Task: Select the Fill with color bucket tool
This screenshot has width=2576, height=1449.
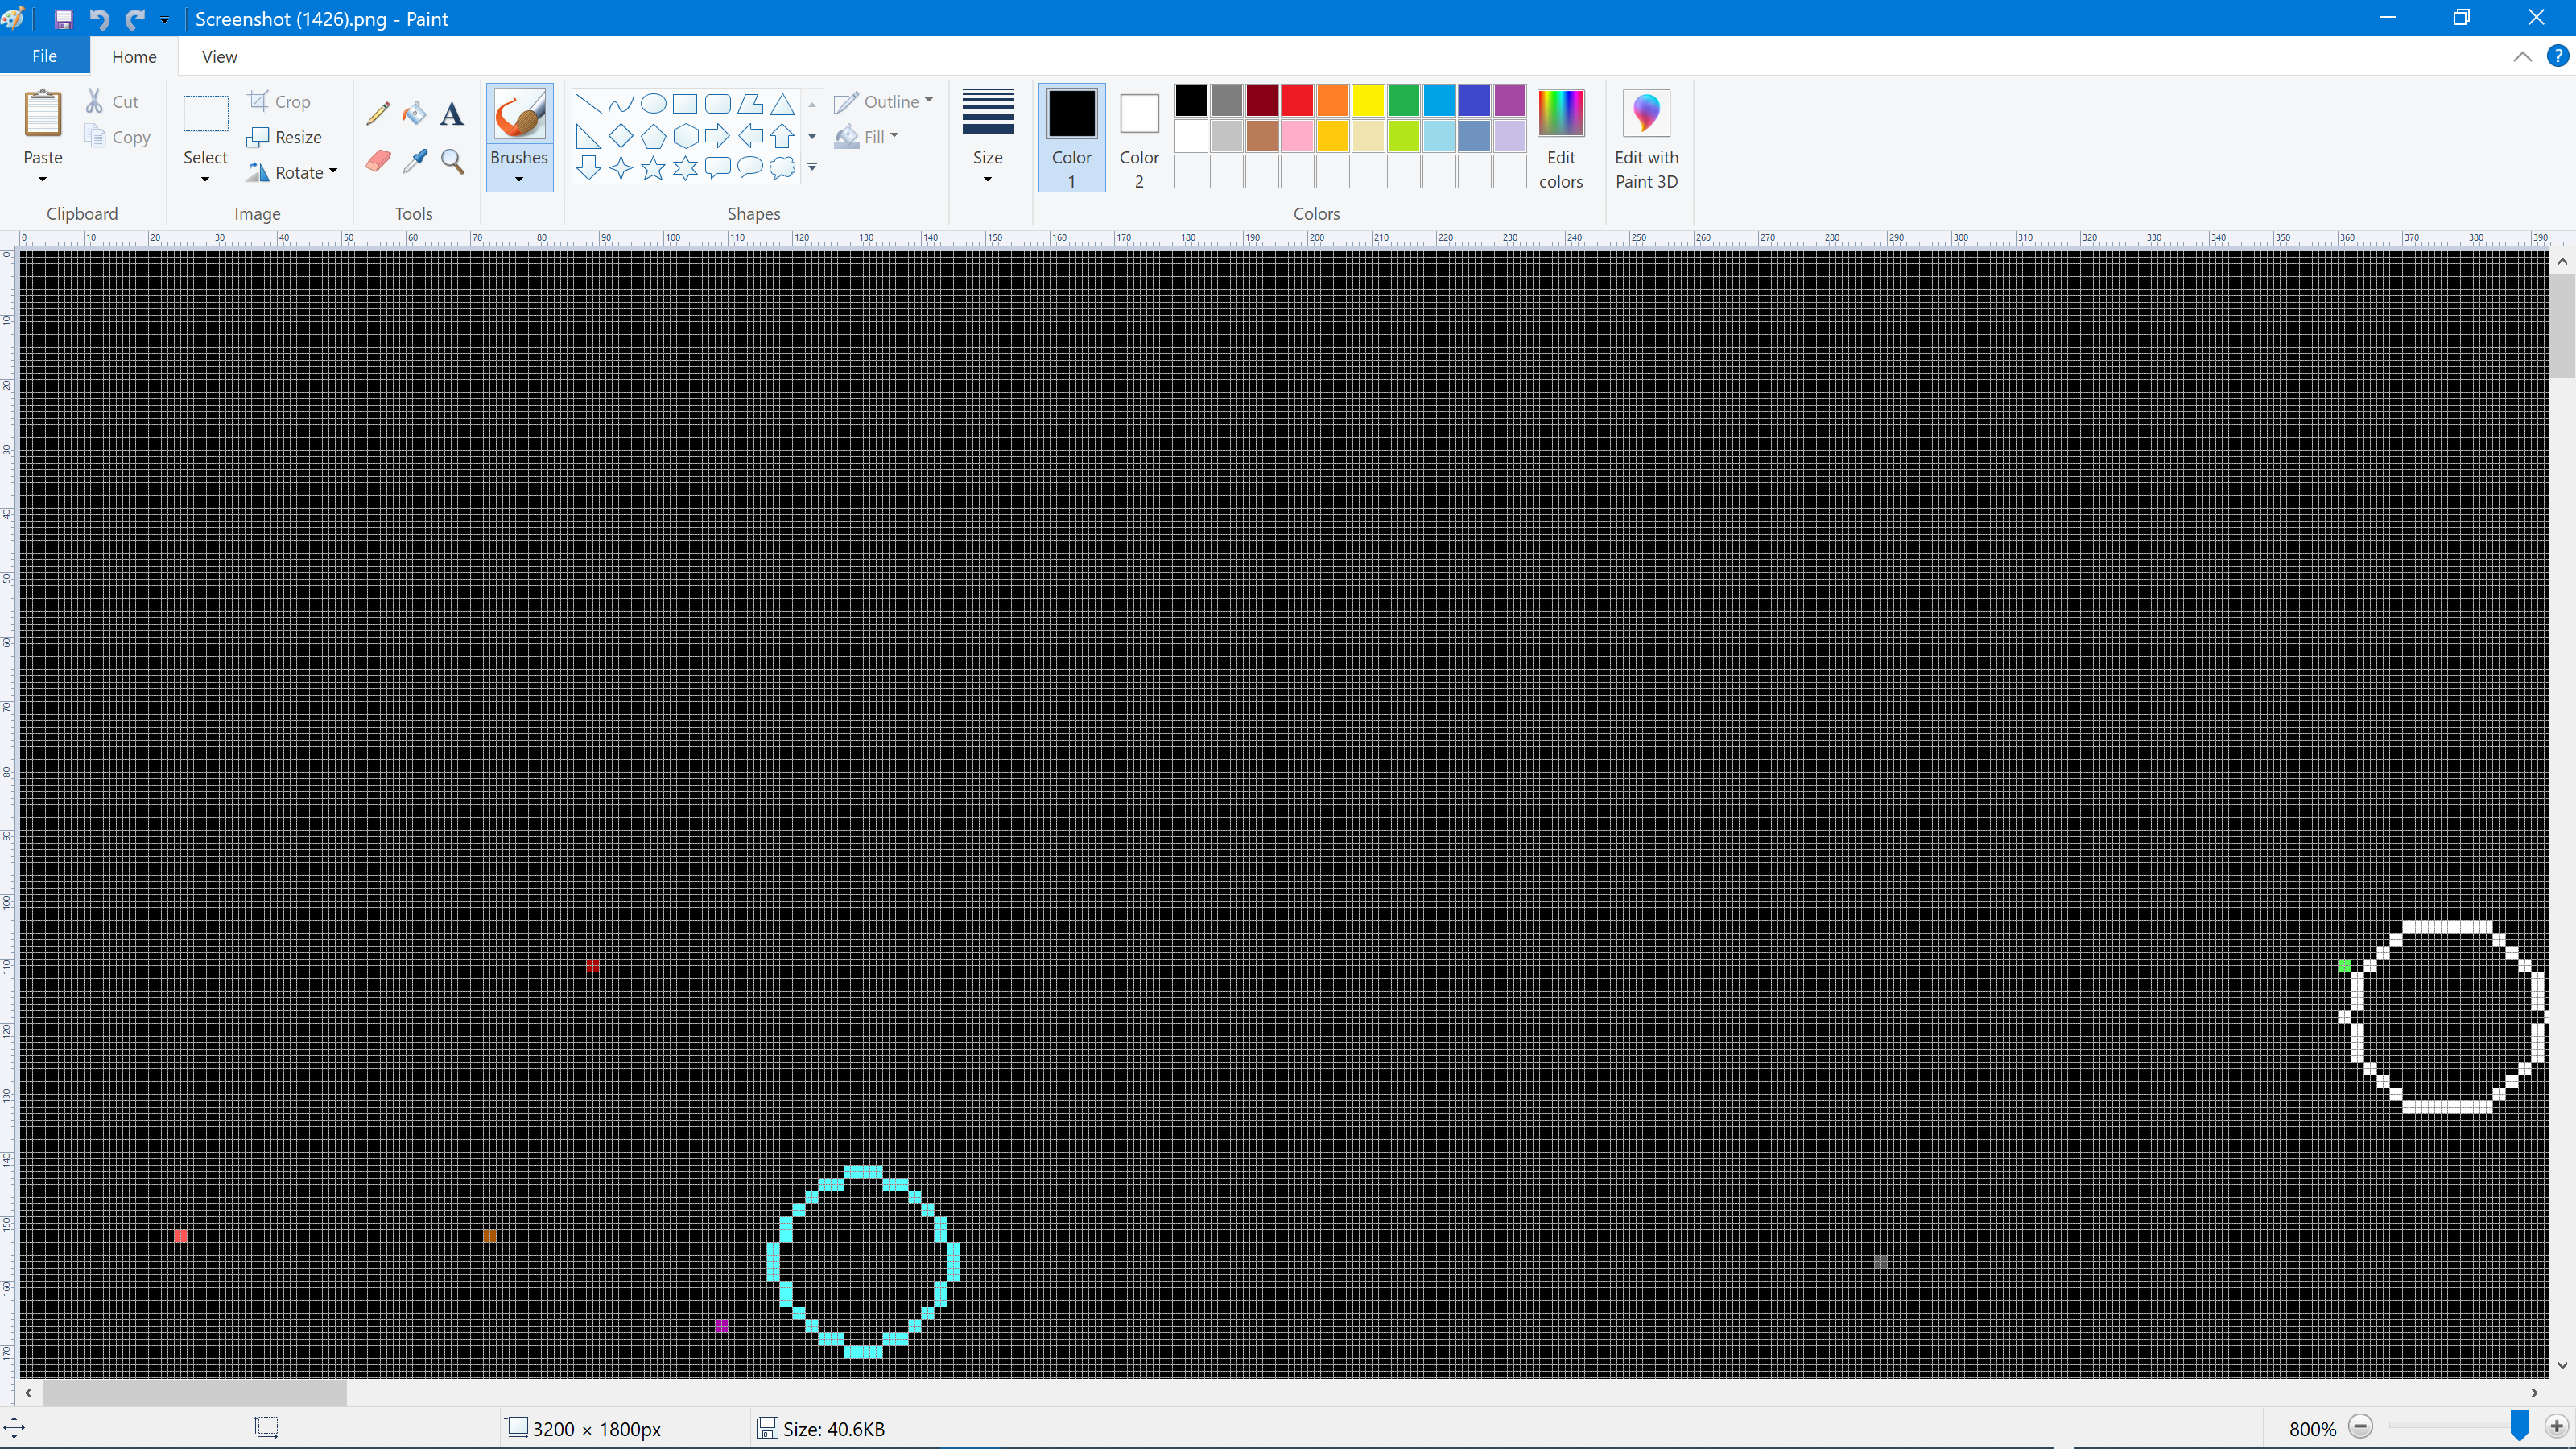Action: (414, 113)
